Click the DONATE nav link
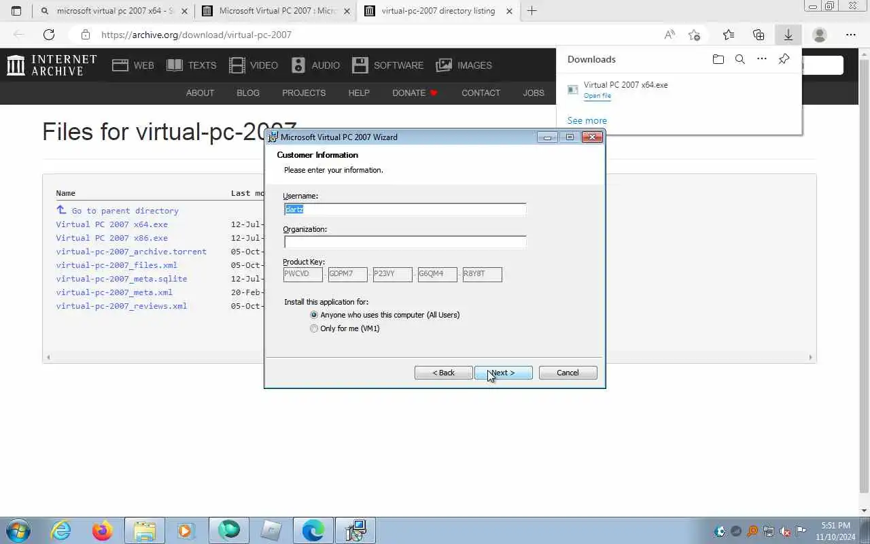Viewport: 870px width, 544px height. (415, 93)
